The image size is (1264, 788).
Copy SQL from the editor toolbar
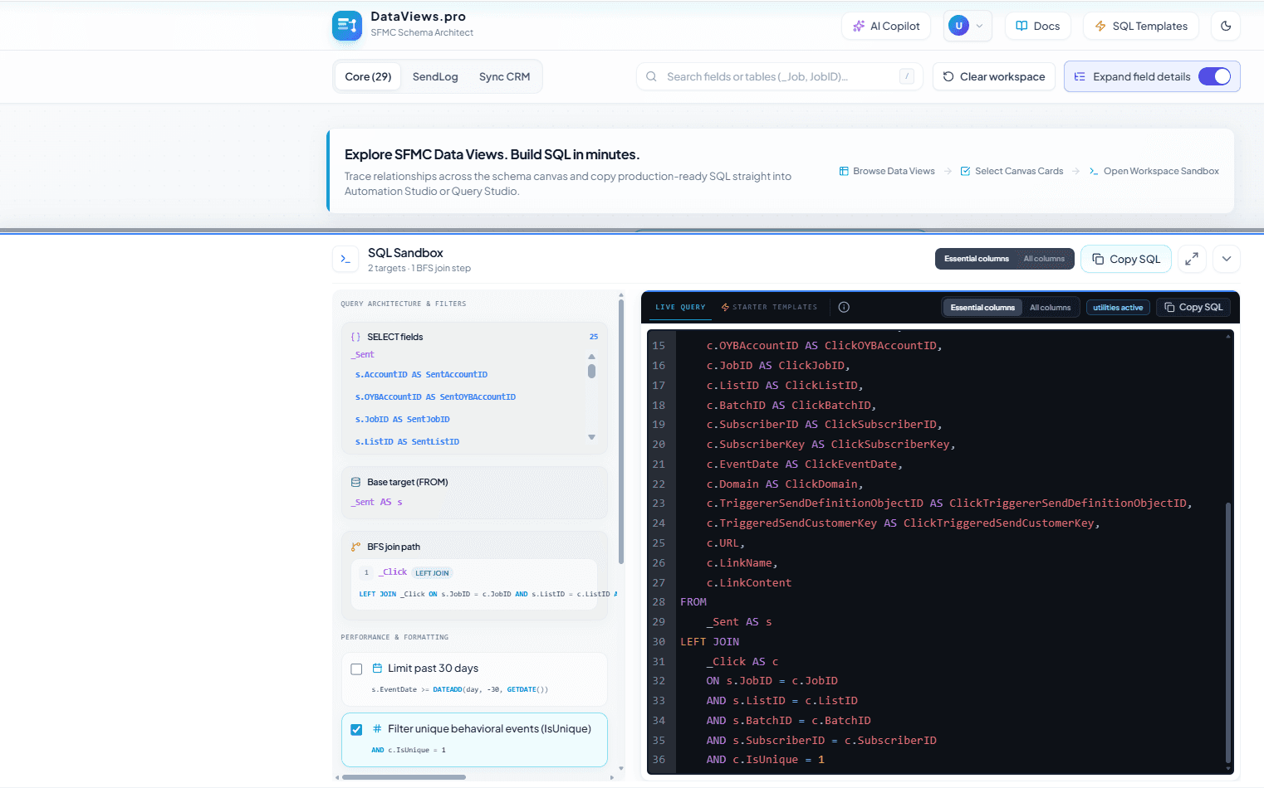pyautogui.click(x=1193, y=307)
